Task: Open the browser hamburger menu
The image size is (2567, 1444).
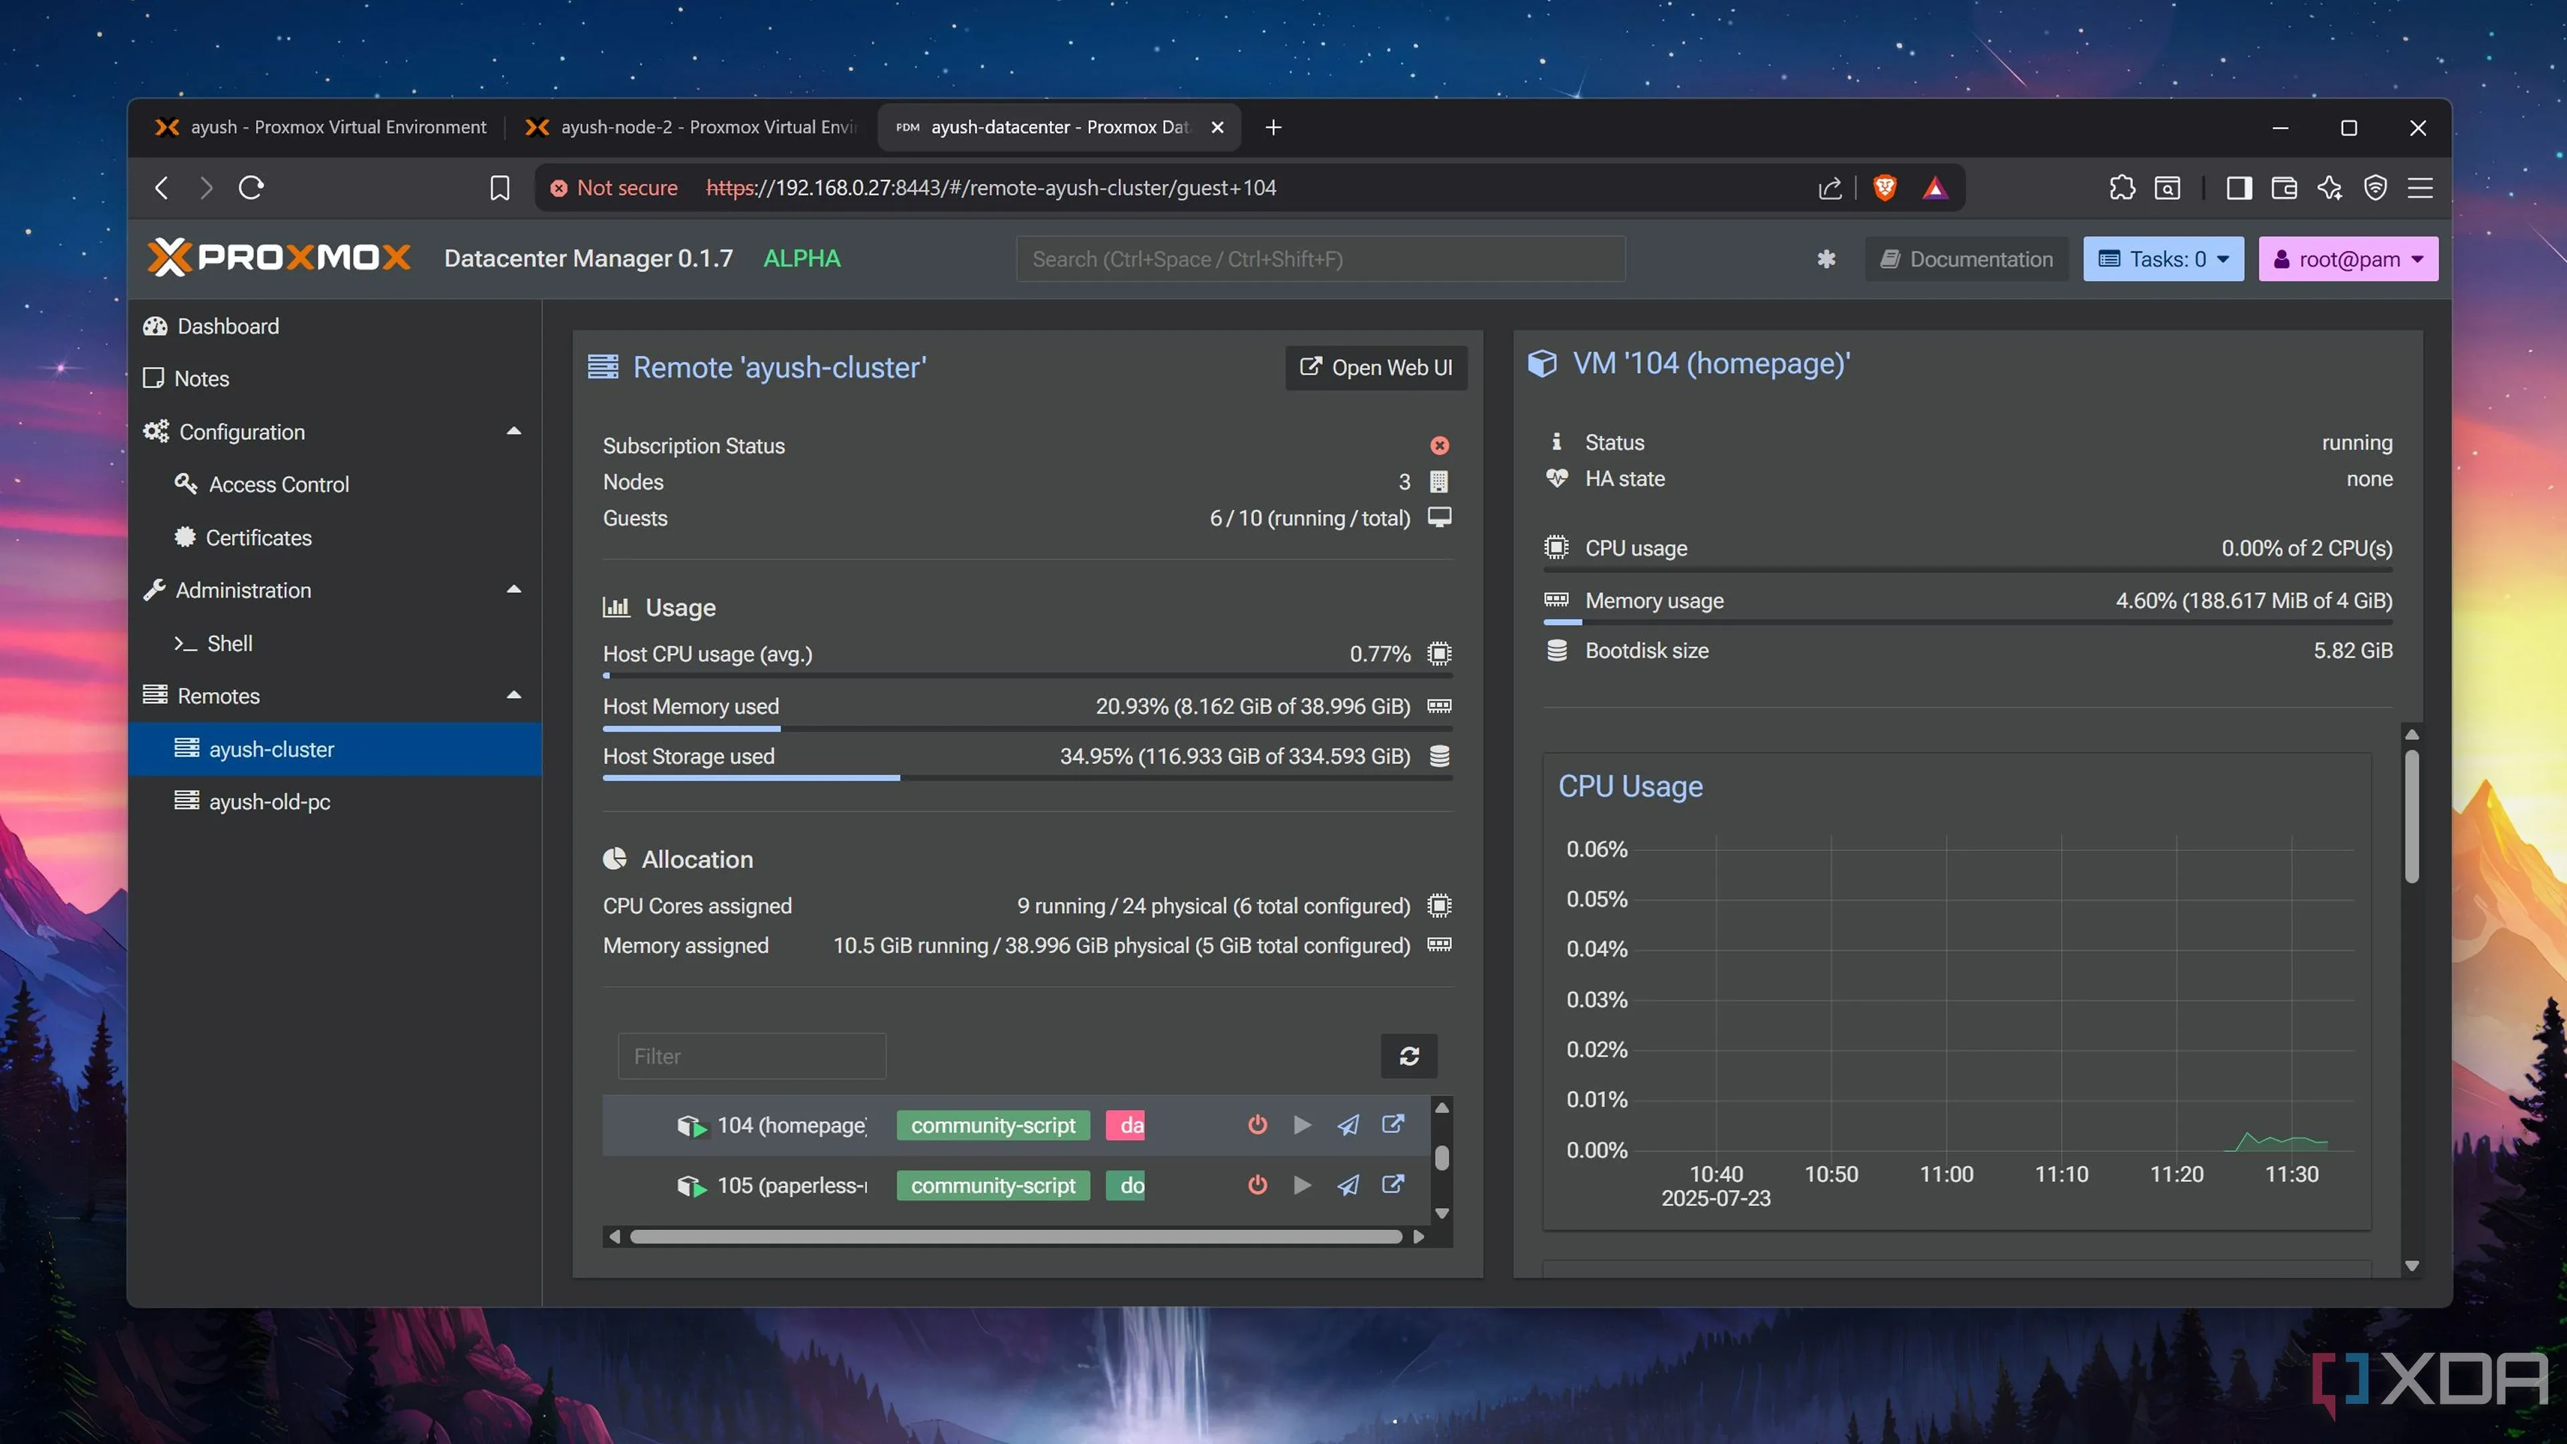Action: [x=2421, y=189]
